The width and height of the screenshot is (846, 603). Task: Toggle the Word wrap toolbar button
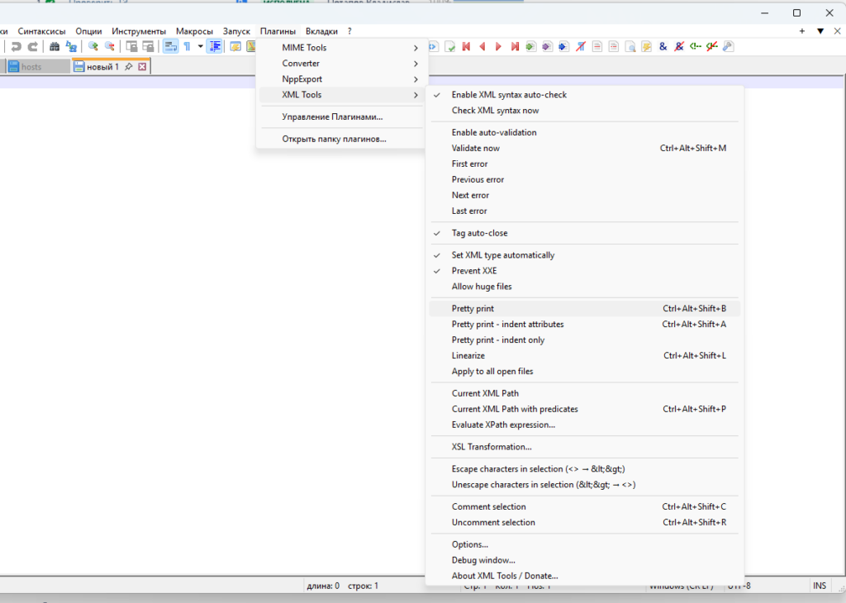coord(171,46)
